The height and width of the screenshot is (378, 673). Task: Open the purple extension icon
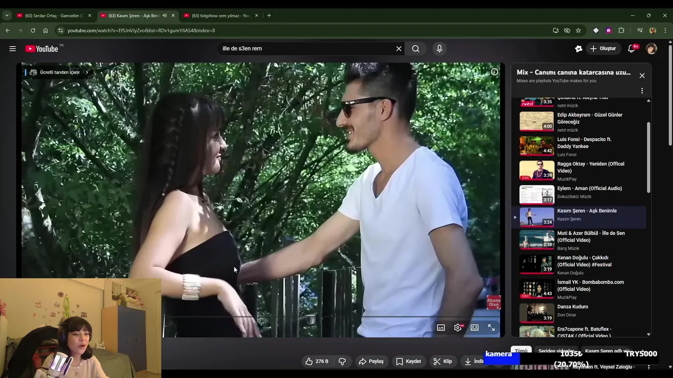pos(608,30)
